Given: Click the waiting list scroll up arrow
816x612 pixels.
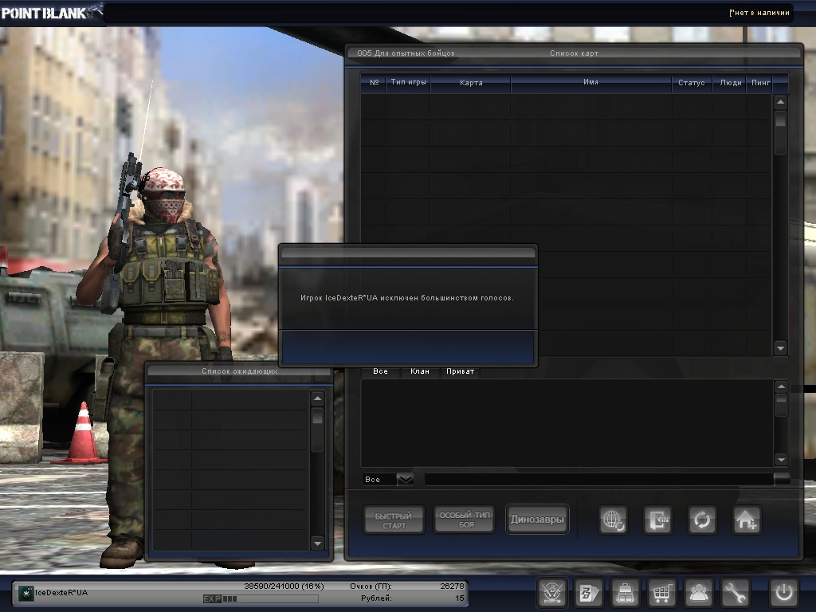Looking at the screenshot, I should 317,398.
